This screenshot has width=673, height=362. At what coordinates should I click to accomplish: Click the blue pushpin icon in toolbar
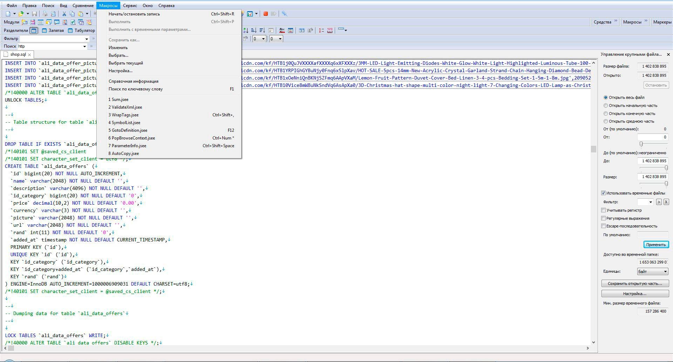(x=285, y=14)
